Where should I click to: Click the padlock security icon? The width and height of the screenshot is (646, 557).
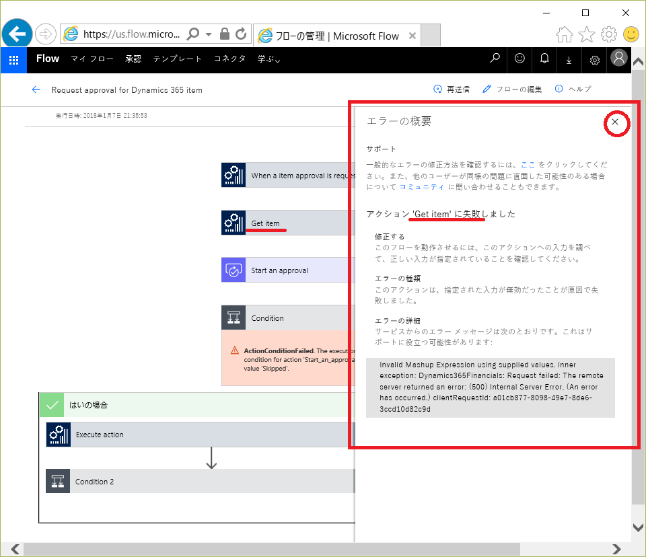coord(225,34)
